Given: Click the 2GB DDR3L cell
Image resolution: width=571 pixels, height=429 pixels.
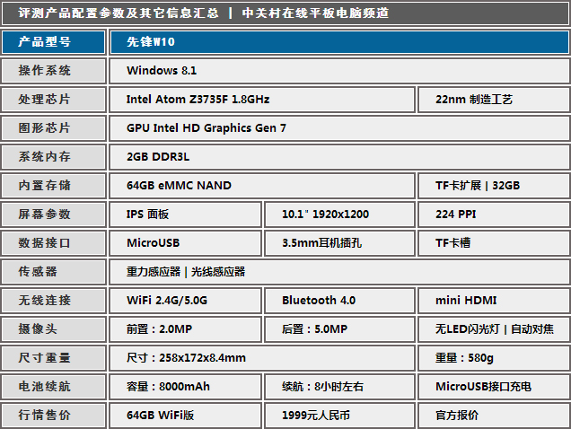Looking at the screenshot, I should coord(339,157).
